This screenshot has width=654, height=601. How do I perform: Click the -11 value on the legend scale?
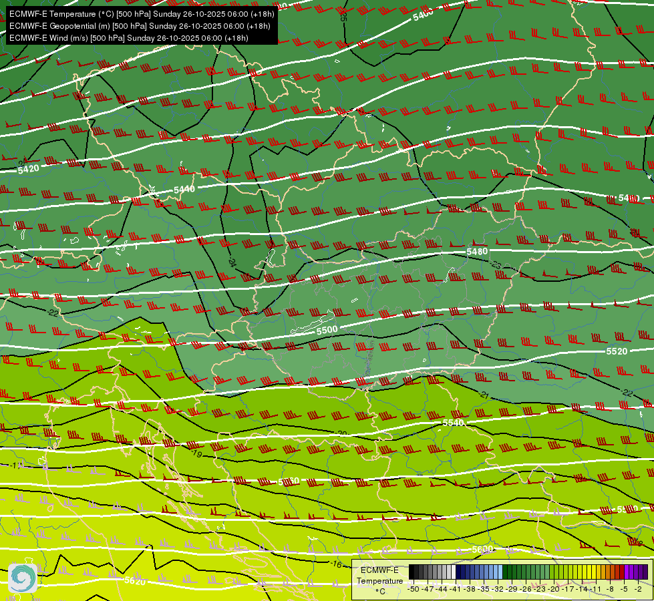coord(596,589)
